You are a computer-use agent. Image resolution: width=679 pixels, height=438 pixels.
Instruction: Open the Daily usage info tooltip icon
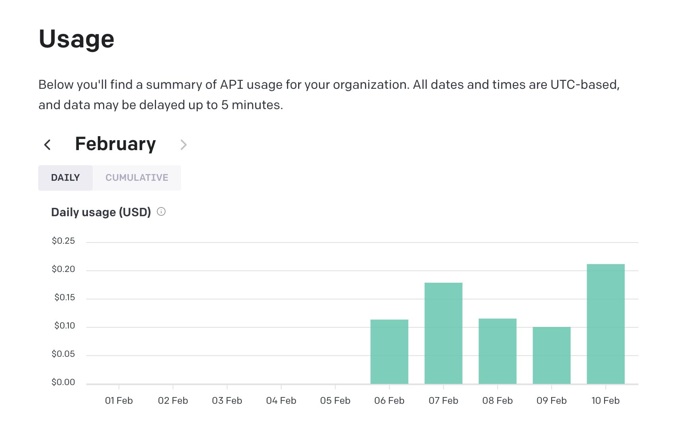click(162, 212)
